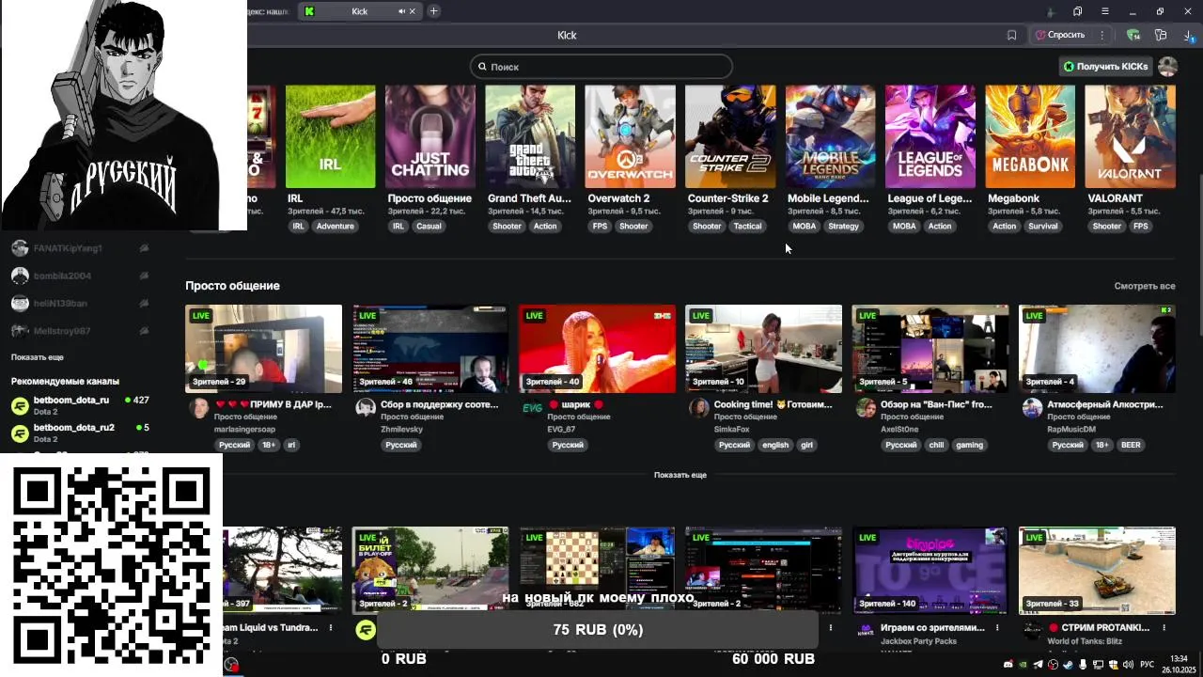Screen dimensions: 1203x677
Task: Open the SimkaFox Cooking time stream thumbnail
Action: tap(763, 349)
